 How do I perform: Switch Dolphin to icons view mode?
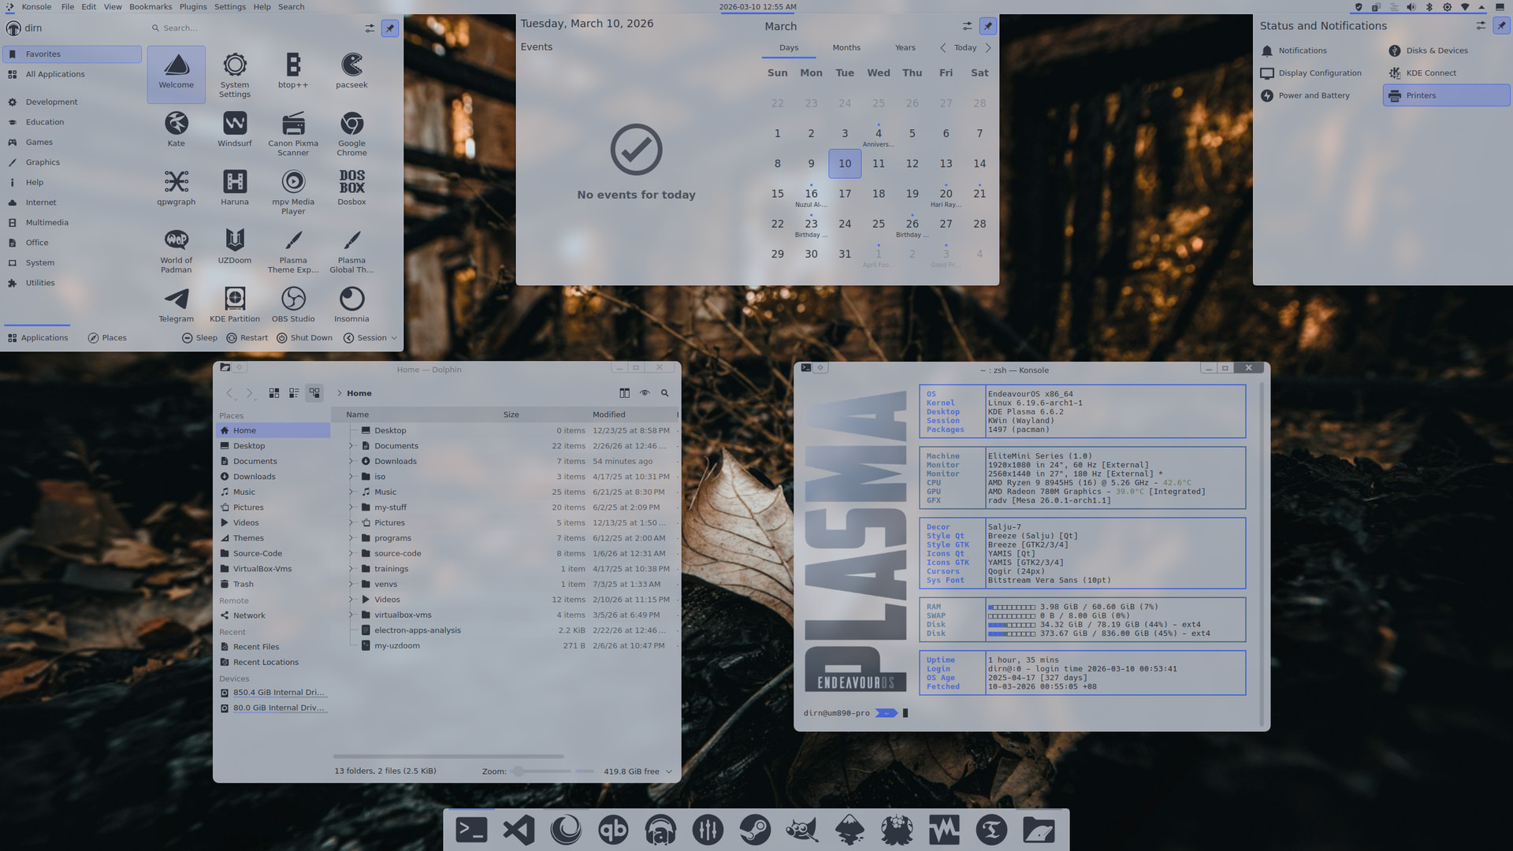pos(274,393)
